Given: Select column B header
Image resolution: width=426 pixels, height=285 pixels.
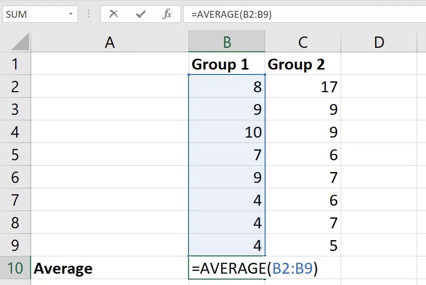Looking at the screenshot, I should 227,42.
